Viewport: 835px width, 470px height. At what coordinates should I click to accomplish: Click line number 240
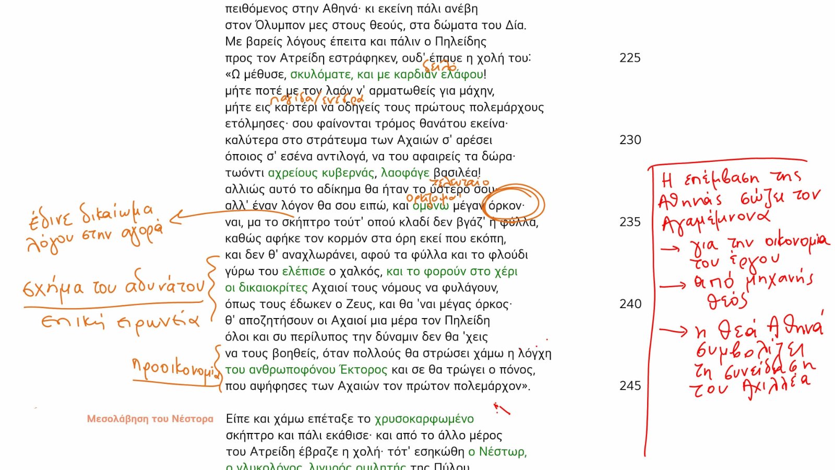click(x=630, y=304)
